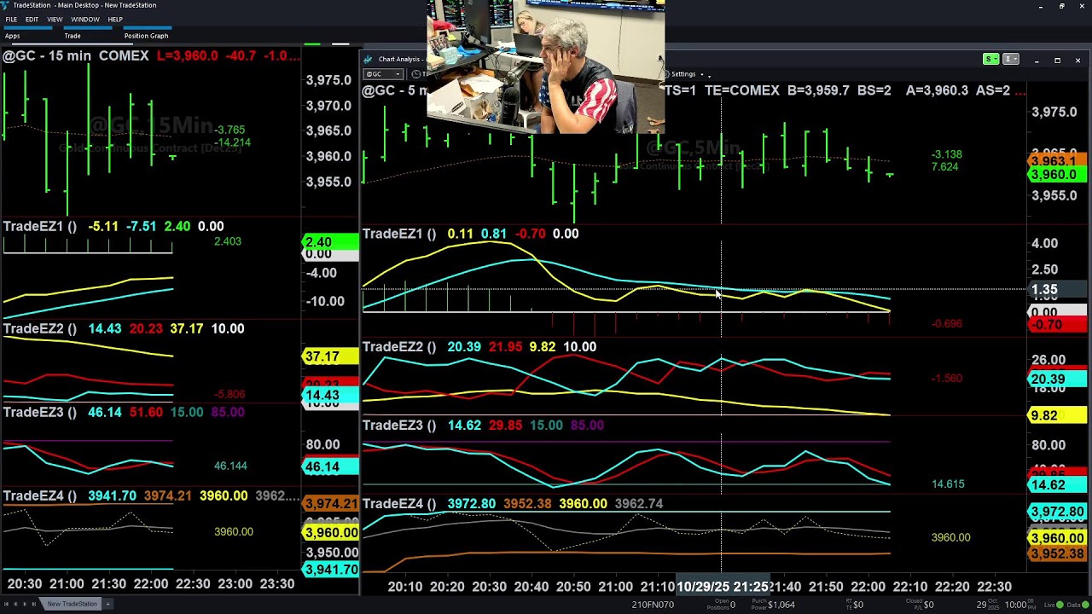Toggle the green S symbol link button
Screen dimensions: 1092x614
tap(990, 59)
